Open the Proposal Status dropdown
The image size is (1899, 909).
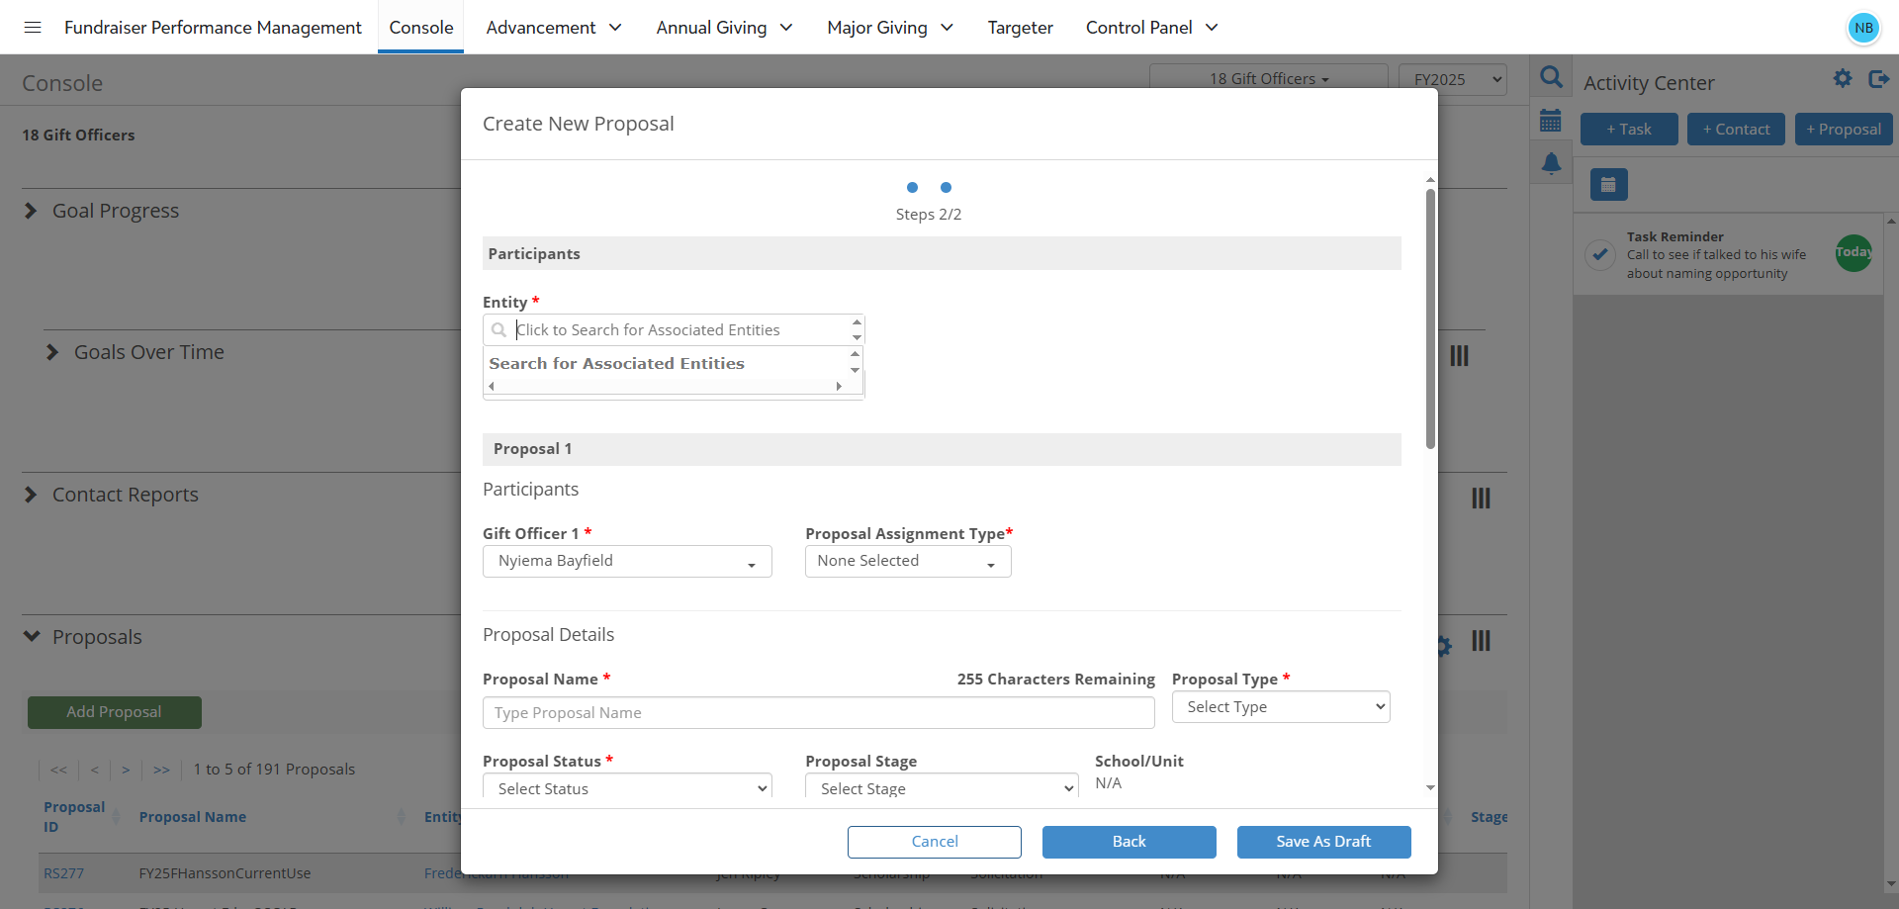tap(627, 788)
